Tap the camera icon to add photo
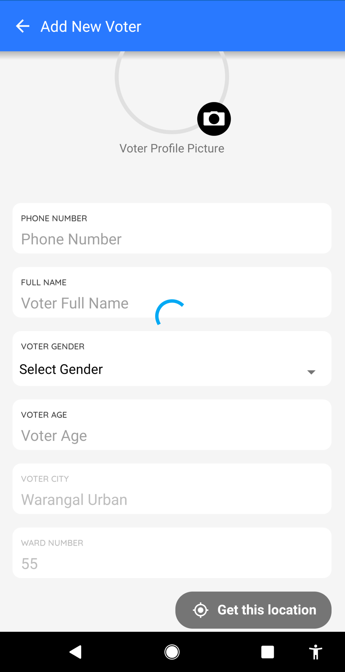The width and height of the screenshot is (345, 672). [214, 119]
